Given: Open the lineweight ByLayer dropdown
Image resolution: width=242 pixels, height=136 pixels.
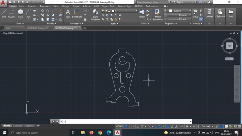Looking at the screenshot, I should tap(179, 15).
